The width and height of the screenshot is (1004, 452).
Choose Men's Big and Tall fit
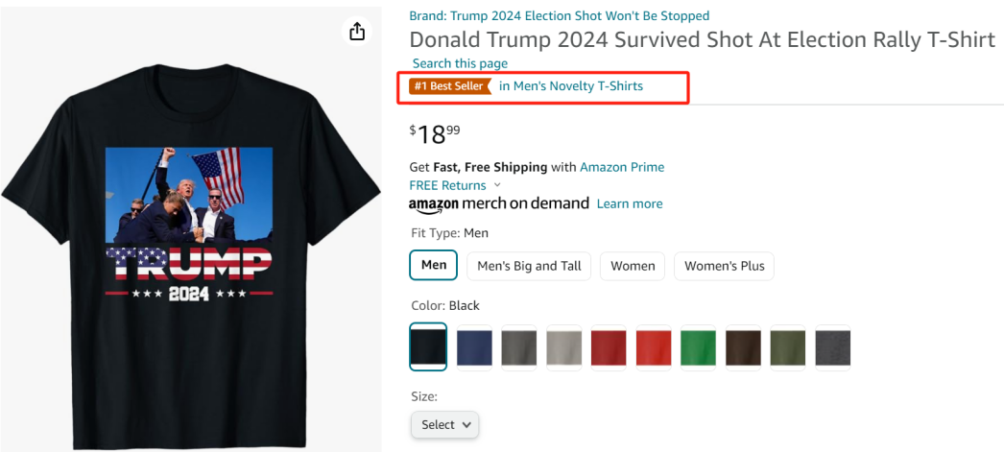click(x=529, y=266)
